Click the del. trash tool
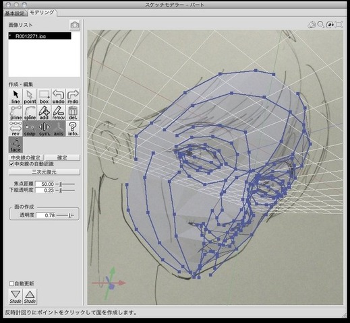350x323 pixels. coord(73,113)
